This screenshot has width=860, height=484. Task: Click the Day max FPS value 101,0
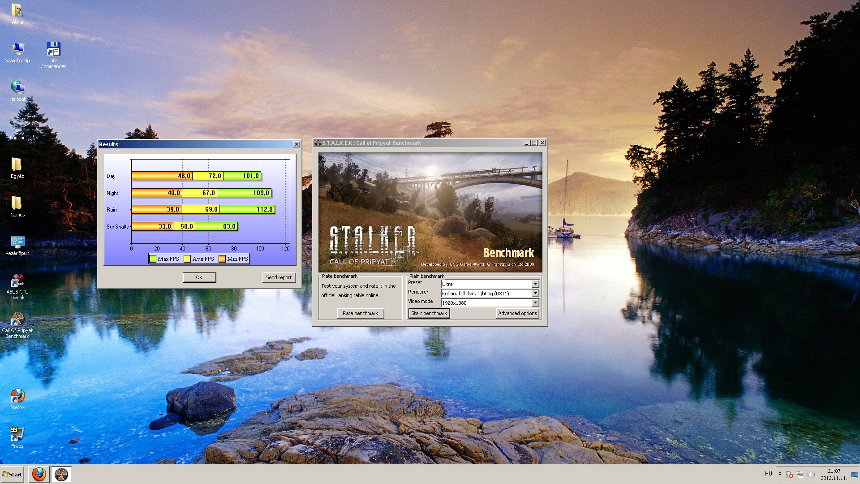coord(250,176)
